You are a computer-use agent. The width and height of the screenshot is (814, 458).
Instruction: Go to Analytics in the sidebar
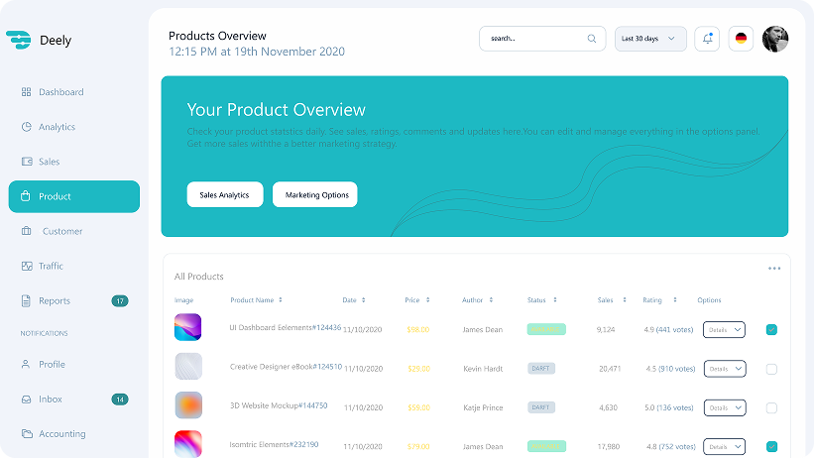tap(58, 127)
